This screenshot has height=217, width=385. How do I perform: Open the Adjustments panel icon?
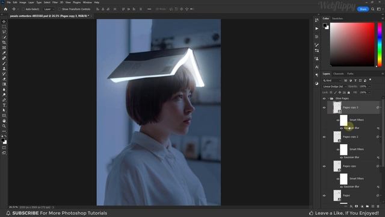(x=317, y=83)
